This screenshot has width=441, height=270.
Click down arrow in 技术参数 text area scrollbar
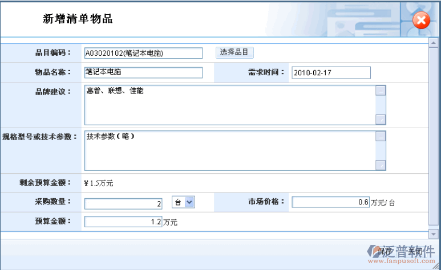(381, 165)
